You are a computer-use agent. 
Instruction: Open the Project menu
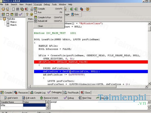click(x=29, y=4)
